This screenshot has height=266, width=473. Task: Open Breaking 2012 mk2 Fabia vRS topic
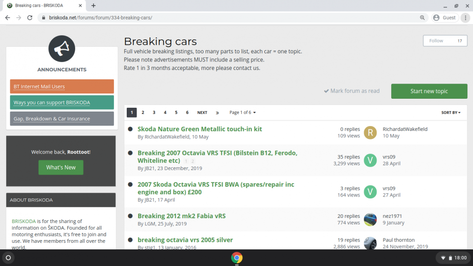pyautogui.click(x=182, y=216)
